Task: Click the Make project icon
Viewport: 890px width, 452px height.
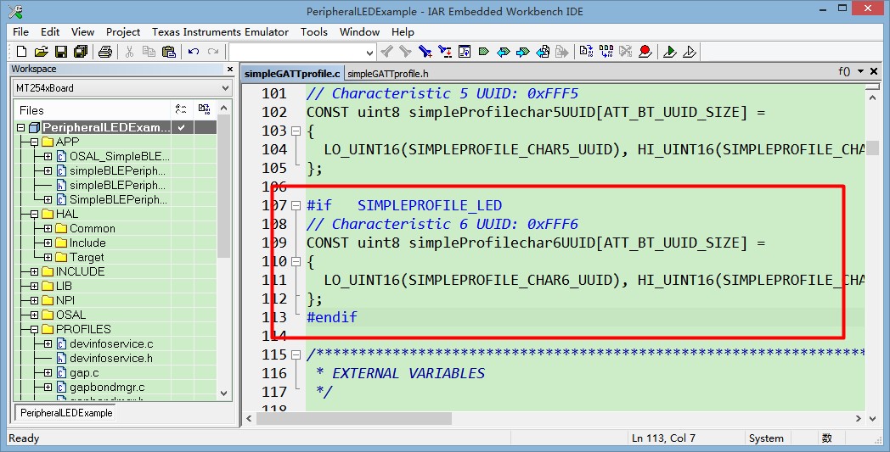Action: click(606, 52)
